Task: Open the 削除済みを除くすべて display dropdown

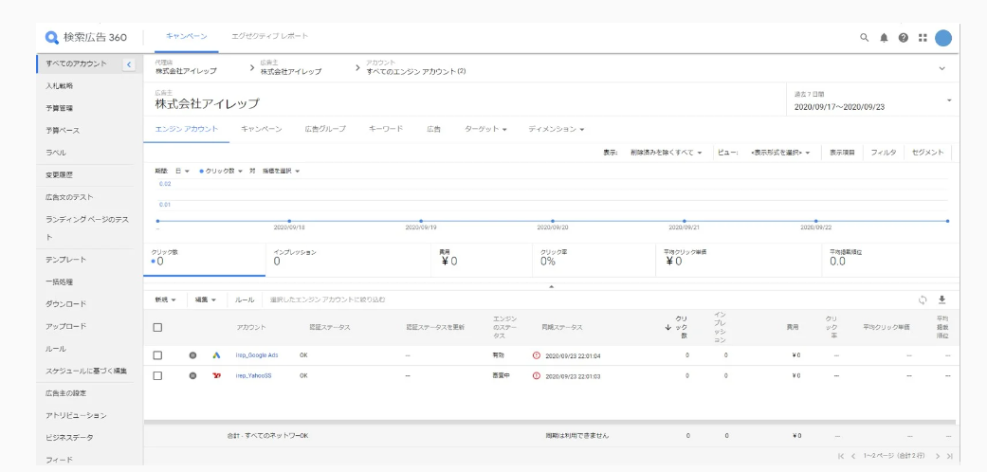Action: [x=664, y=152]
